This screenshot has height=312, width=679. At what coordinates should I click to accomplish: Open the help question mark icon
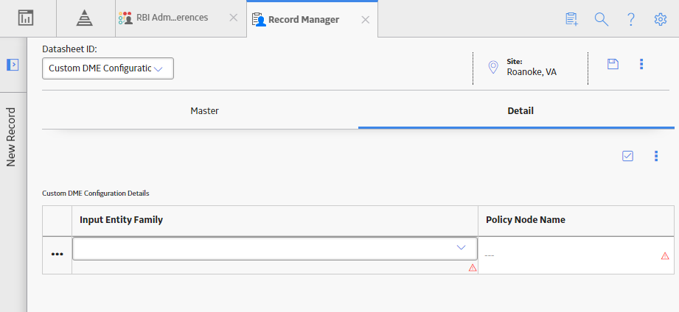tap(631, 19)
